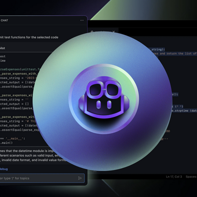Click the Ln 17, Col 3 status indicator
The width and height of the screenshot is (197, 197).
click(x=174, y=177)
